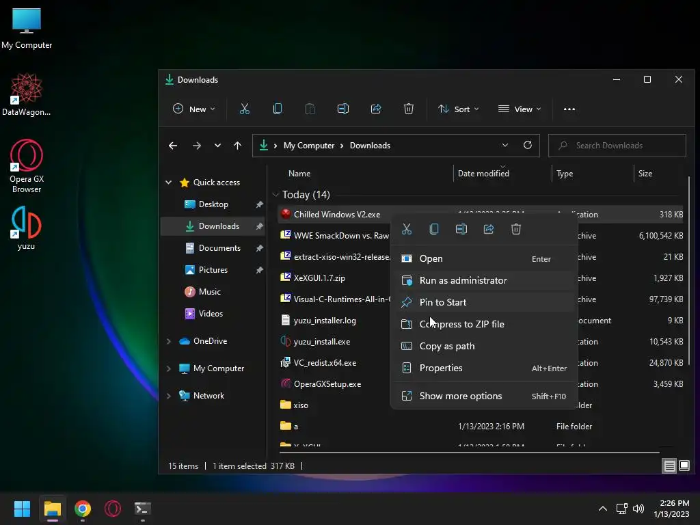Open My Computer desktop icon
The height and width of the screenshot is (525, 700).
click(x=27, y=28)
